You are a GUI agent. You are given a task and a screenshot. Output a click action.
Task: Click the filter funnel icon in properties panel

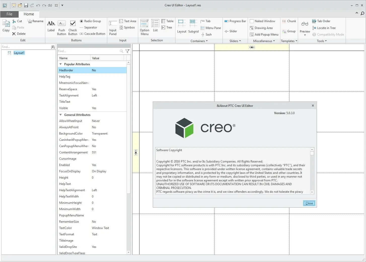[128, 51]
